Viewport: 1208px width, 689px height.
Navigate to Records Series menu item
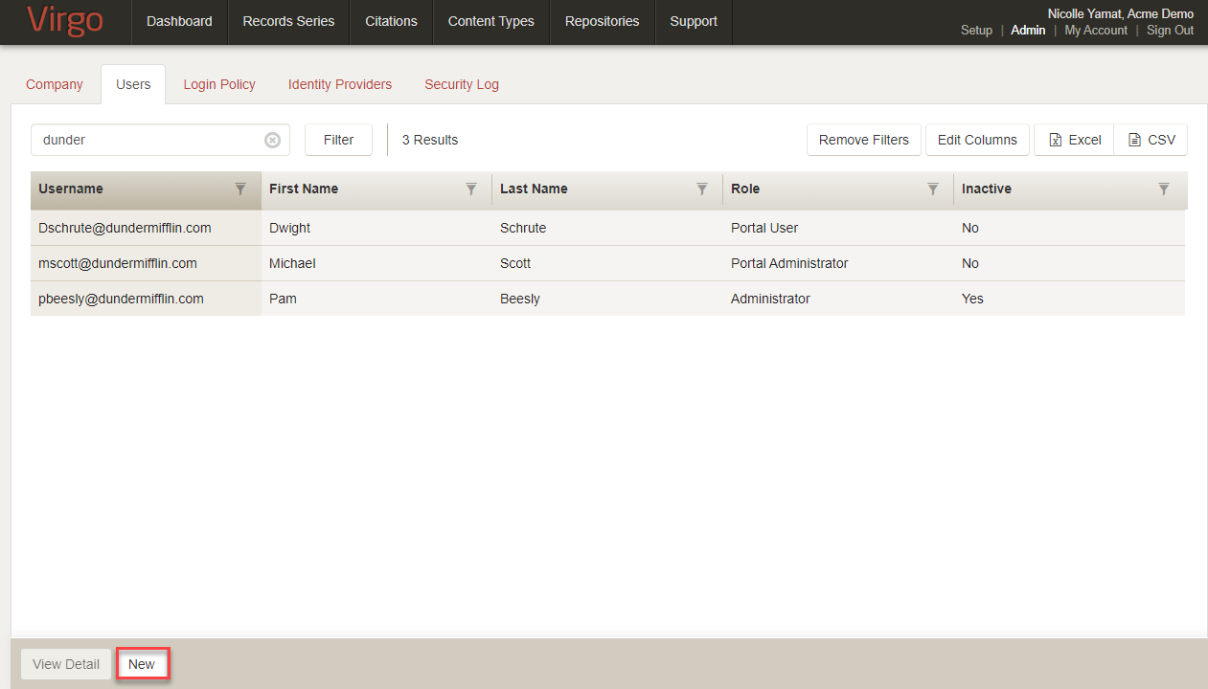click(288, 21)
